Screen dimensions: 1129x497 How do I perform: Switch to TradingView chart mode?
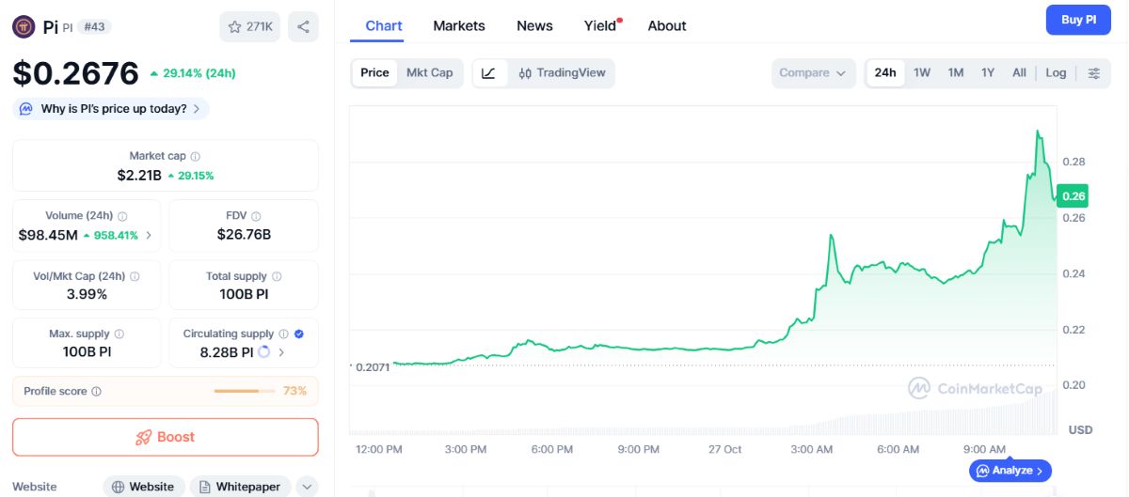tap(562, 73)
